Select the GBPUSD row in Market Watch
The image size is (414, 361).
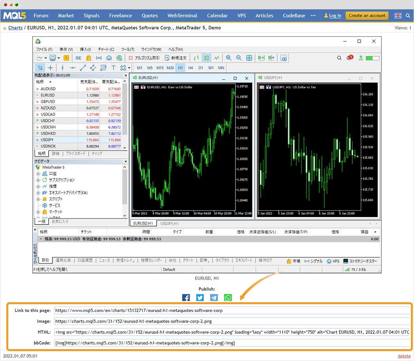(78, 102)
